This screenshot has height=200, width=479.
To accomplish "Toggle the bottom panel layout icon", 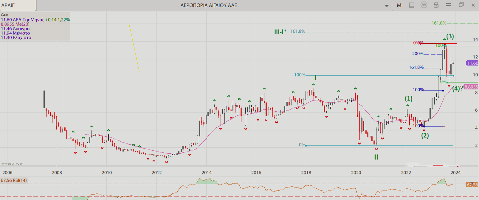I will click(x=412, y=5).
